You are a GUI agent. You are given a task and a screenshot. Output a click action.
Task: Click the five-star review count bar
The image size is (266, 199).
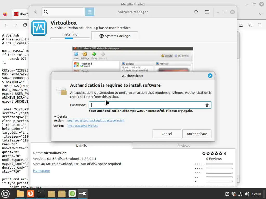tap(219, 164)
